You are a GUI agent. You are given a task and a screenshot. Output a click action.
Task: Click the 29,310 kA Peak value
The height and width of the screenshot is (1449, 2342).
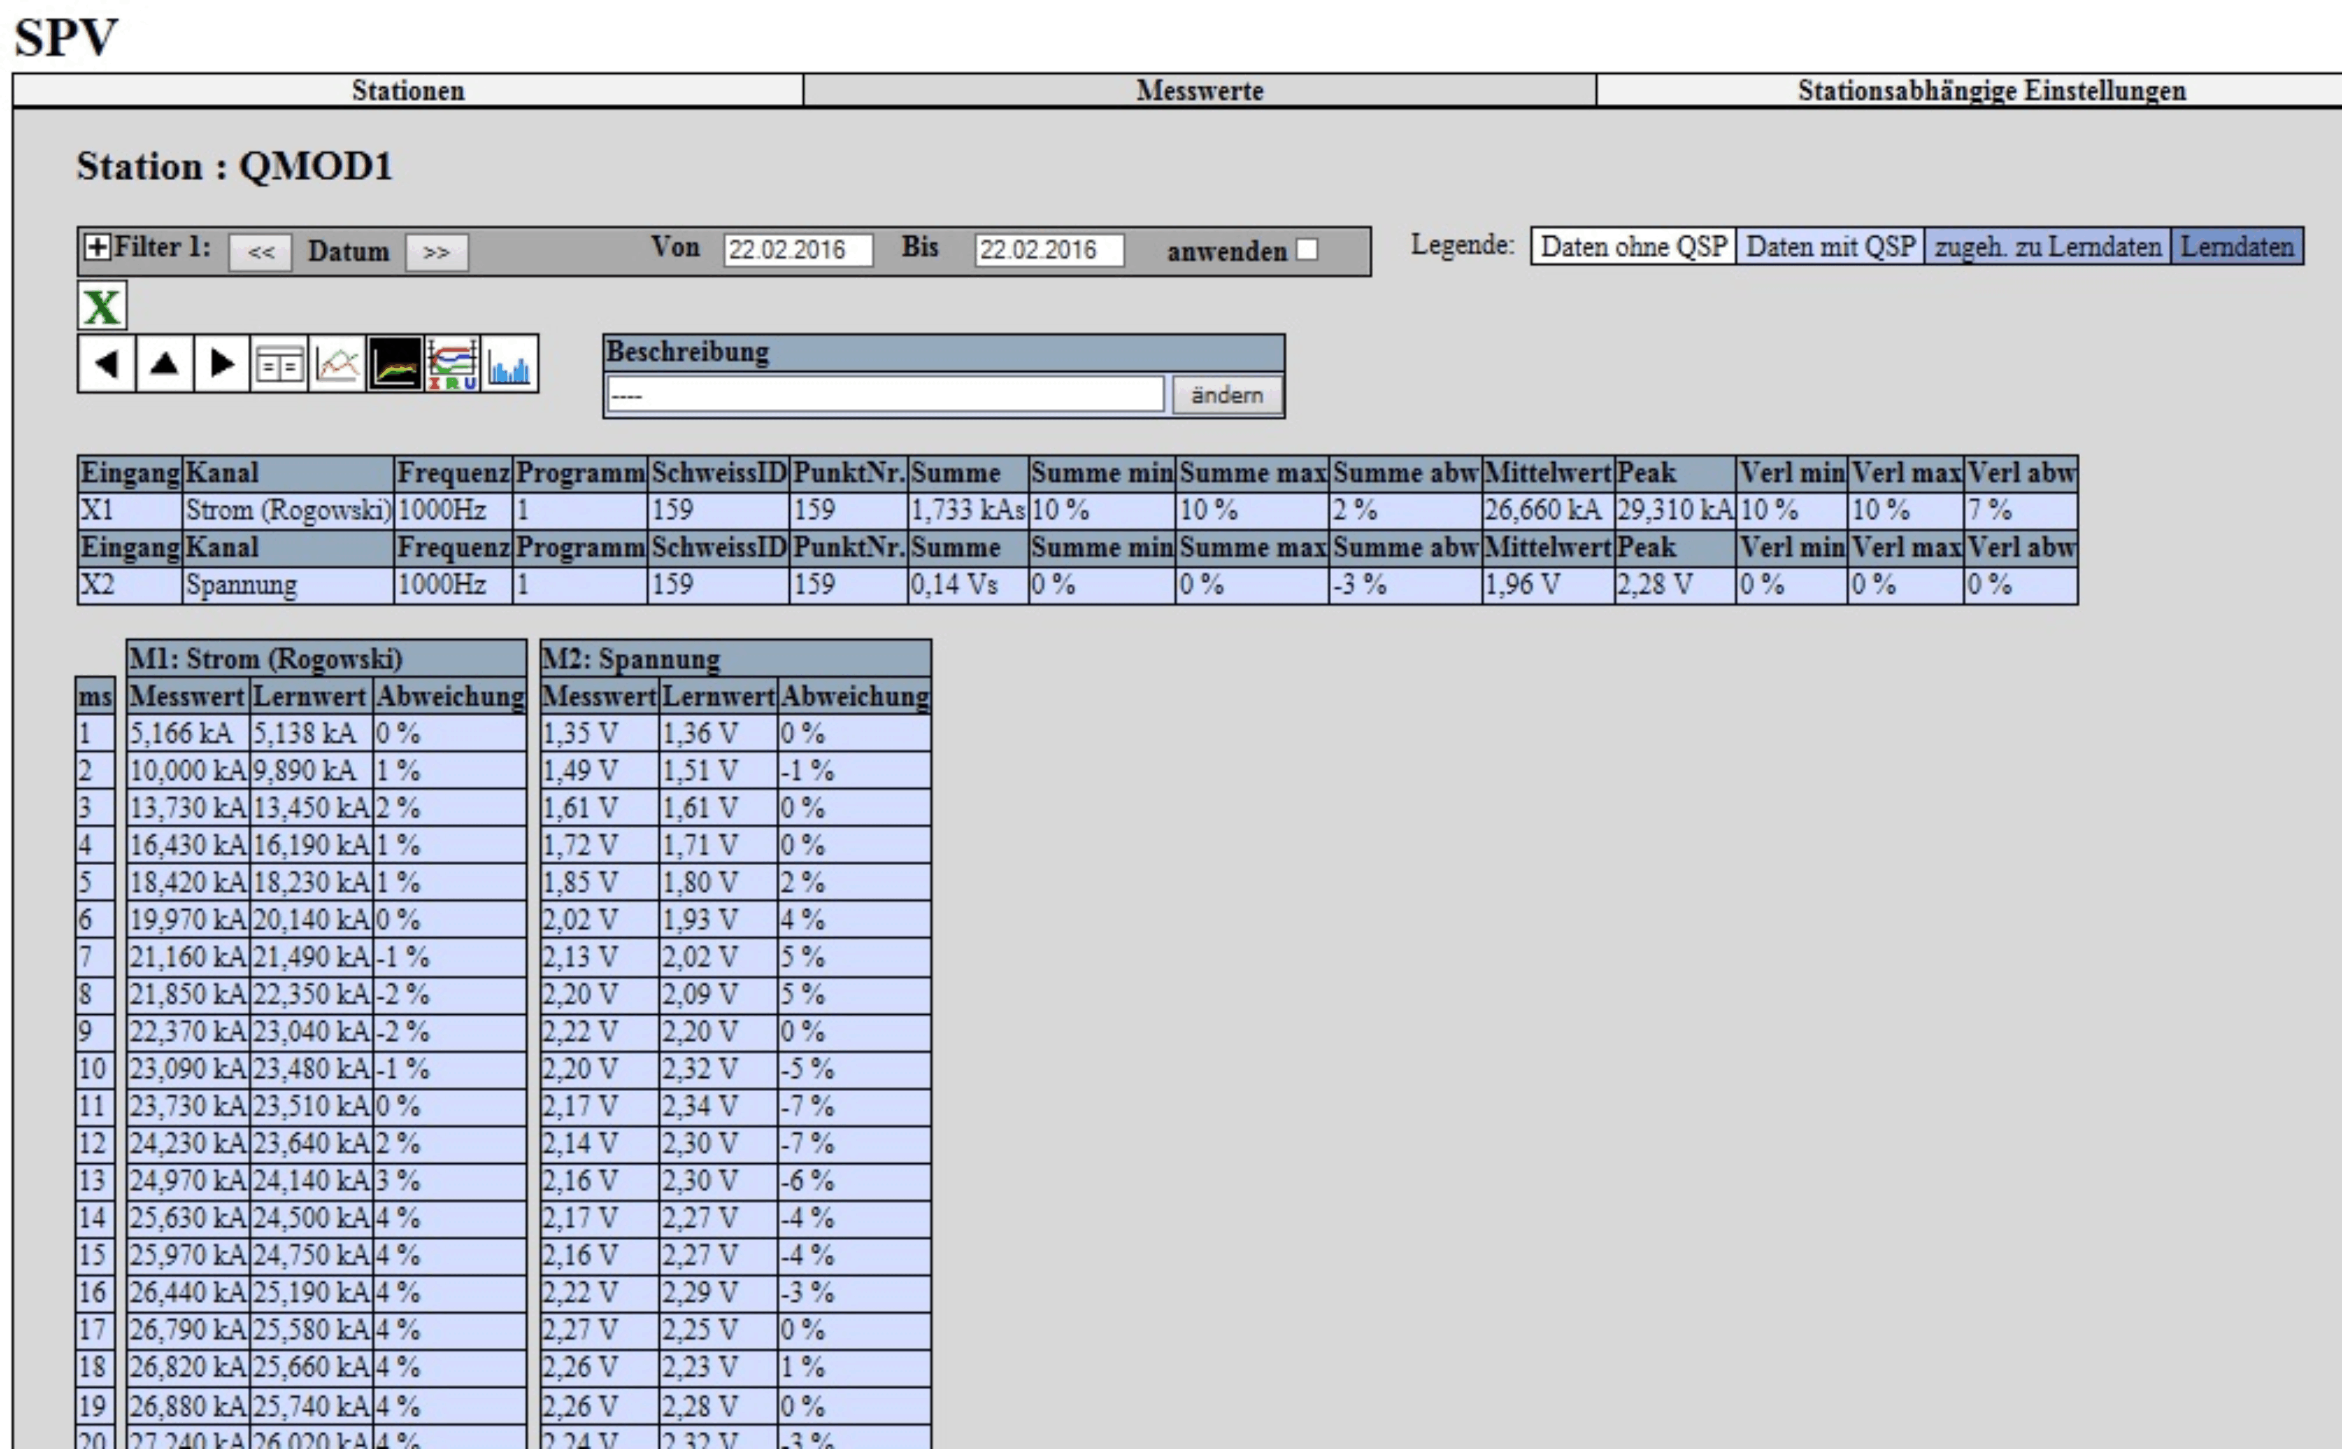tap(1675, 510)
